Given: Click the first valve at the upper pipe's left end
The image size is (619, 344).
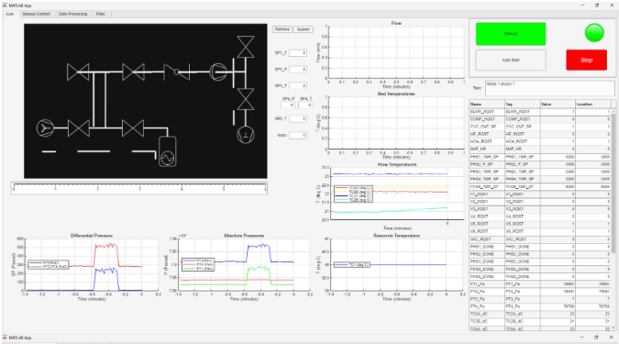Looking at the screenshot, I should [x=78, y=72].
